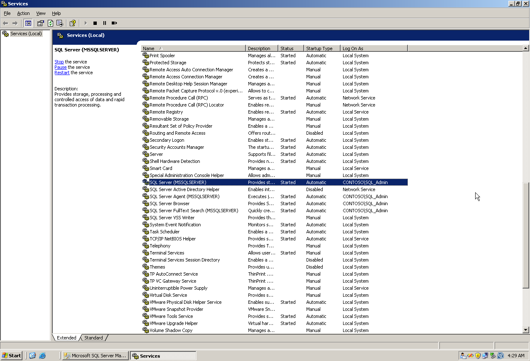Select SQL Server FullText Search (MSSQLSERVER) service

[x=194, y=211]
